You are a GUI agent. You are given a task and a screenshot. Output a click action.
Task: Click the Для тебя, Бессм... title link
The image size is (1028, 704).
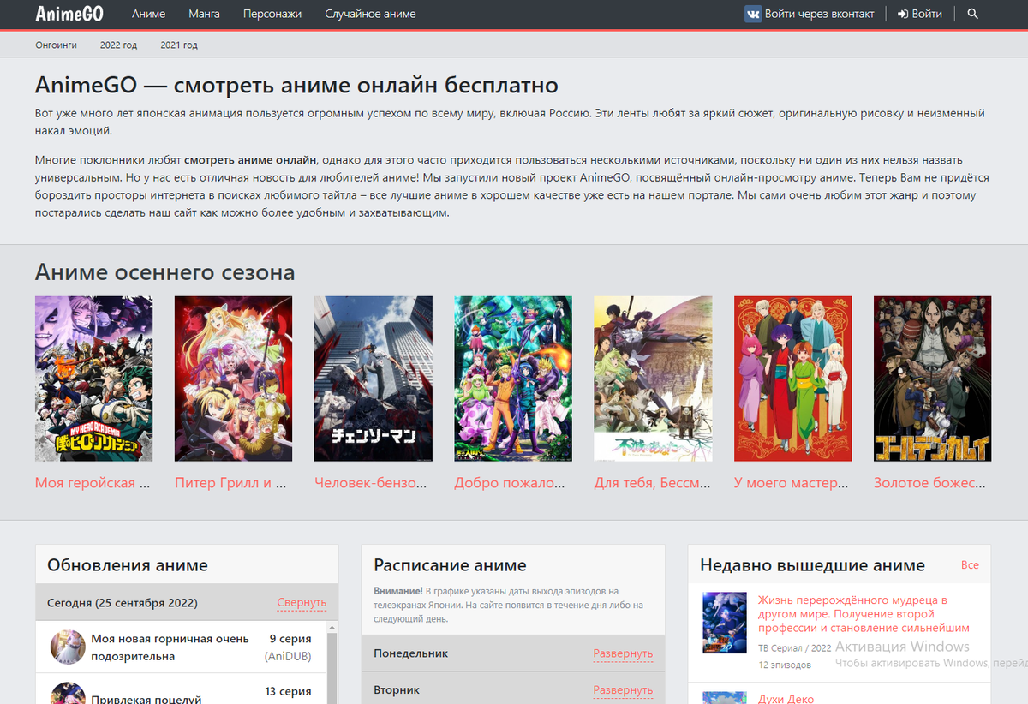tap(653, 483)
